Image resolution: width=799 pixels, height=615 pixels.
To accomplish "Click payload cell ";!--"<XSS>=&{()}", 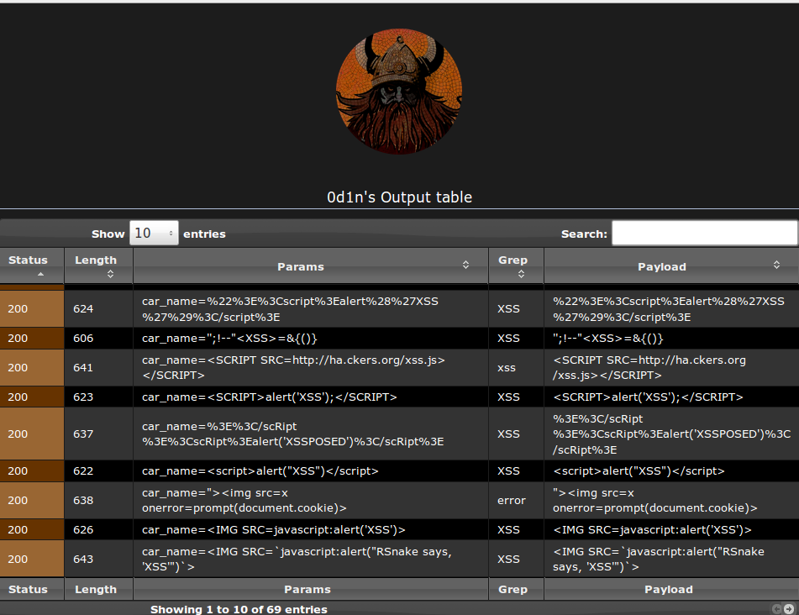I will point(671,339).
